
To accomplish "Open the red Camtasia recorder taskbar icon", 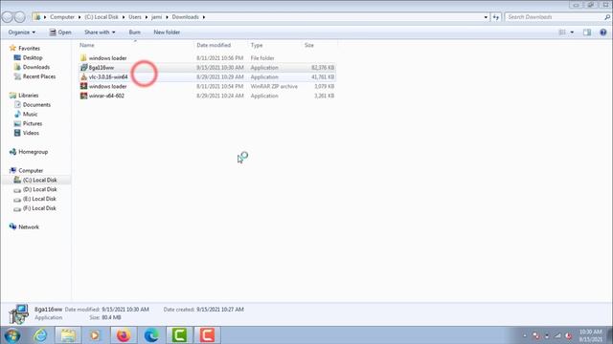I will (x=207, y=335).
